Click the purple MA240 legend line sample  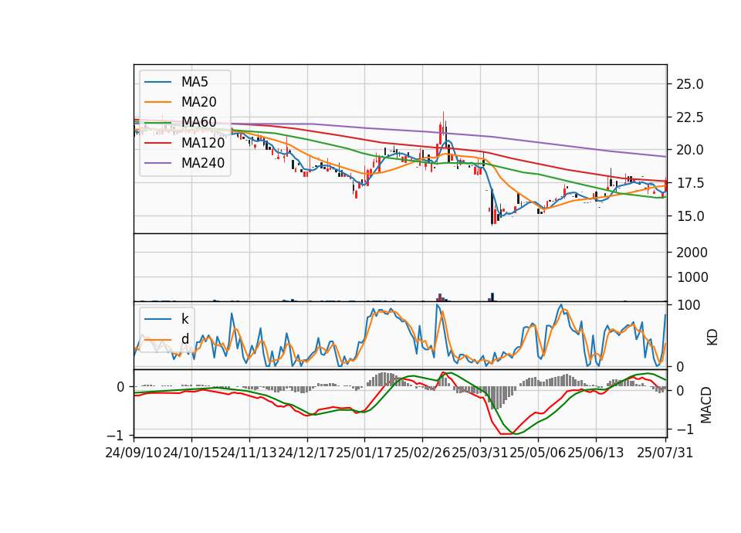click(157, 163)
